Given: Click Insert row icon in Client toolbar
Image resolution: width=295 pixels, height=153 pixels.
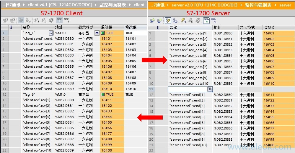Looking at the screenshot, I should (x=6, y=20).
